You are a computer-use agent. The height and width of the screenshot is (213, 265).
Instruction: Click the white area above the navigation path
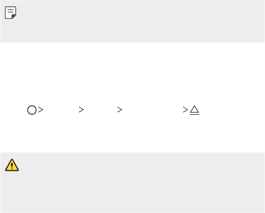pos(132,73)
